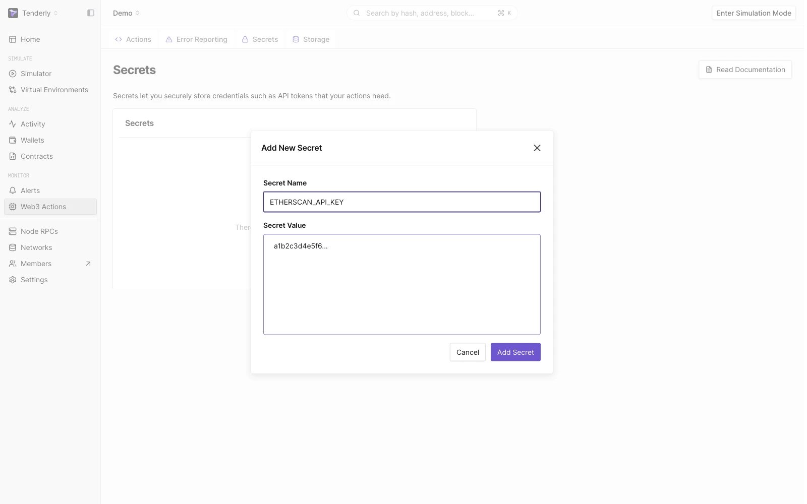Click the SIMULATE section label
The height and width of the screenshot is (504, 807).
20,58
